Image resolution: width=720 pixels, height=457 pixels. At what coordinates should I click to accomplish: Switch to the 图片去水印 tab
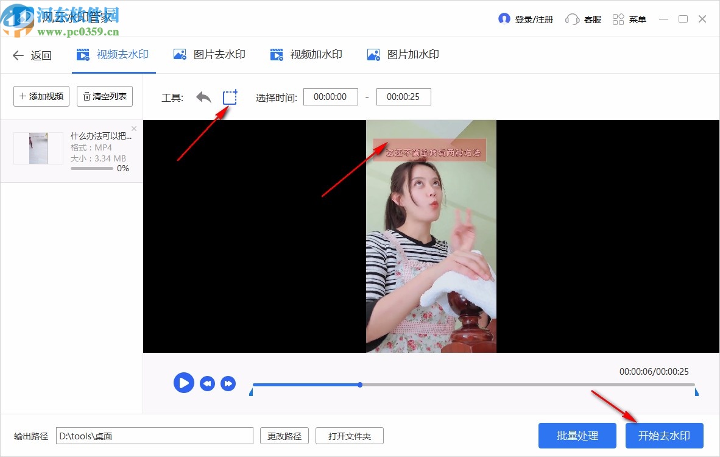pos(210,54)
